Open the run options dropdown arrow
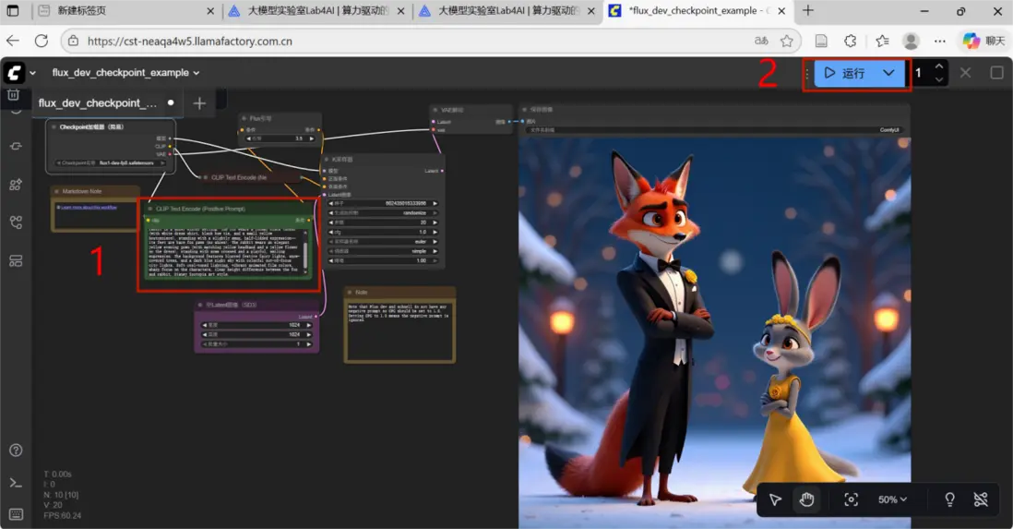This screenshot has height=529, width=1013. (888, 73)
